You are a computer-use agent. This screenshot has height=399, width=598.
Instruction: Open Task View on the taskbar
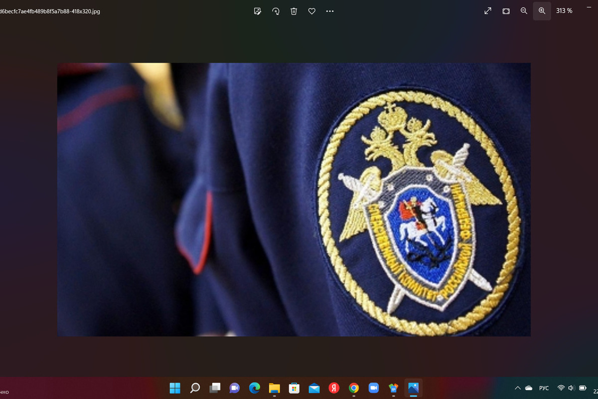click(x=215, y=388)
